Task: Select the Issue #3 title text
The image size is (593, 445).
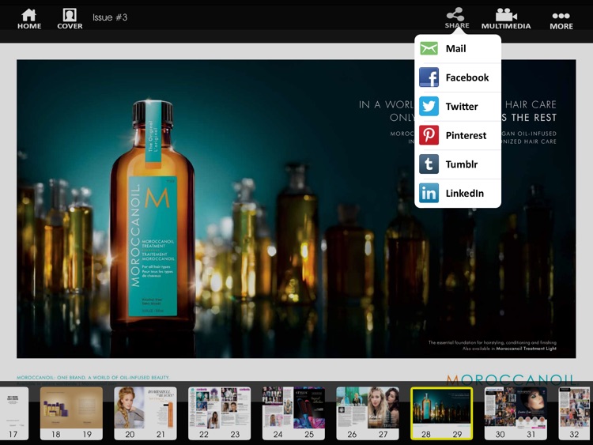Action: [110, 17]
